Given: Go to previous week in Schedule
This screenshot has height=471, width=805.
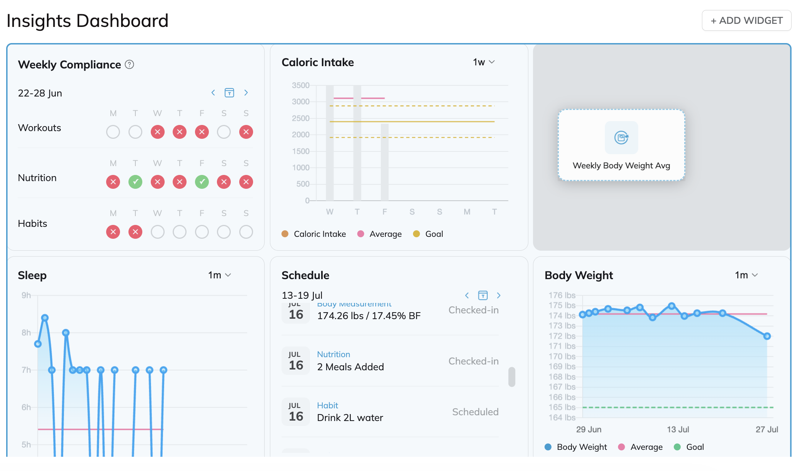Looking at the screenshot, I should [x=467, y=295].
